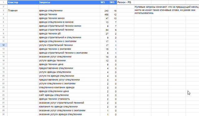The height and width of the screenshot is (116, 199).
Task: Select the cell 'аренда спецтехники с экипажем'
Action: click(69, 41)
